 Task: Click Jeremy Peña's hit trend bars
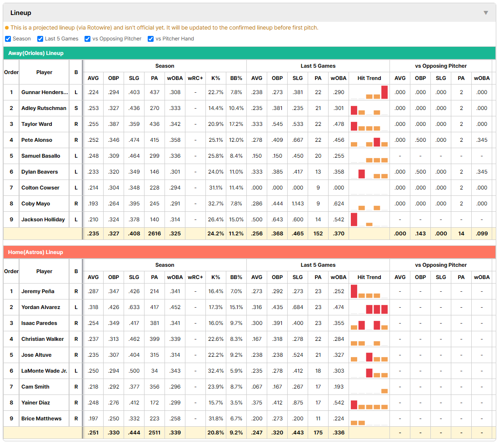[369, 292]
